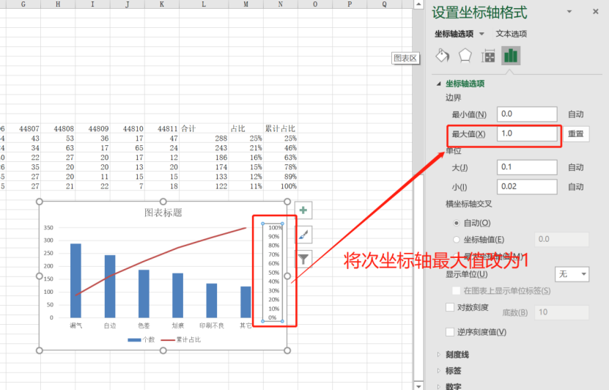Click the 大(J) major unit field
The width and height of the screenshot is (609, 390).
coord(527,167)
